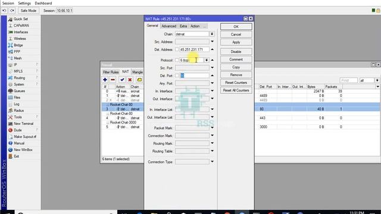Open Filter Rules tab in Firewall window
The width and height of the screenshot is (381, 214).
(x=111, y=72)
